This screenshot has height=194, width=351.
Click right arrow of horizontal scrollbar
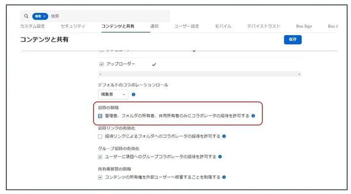(299, 74)
